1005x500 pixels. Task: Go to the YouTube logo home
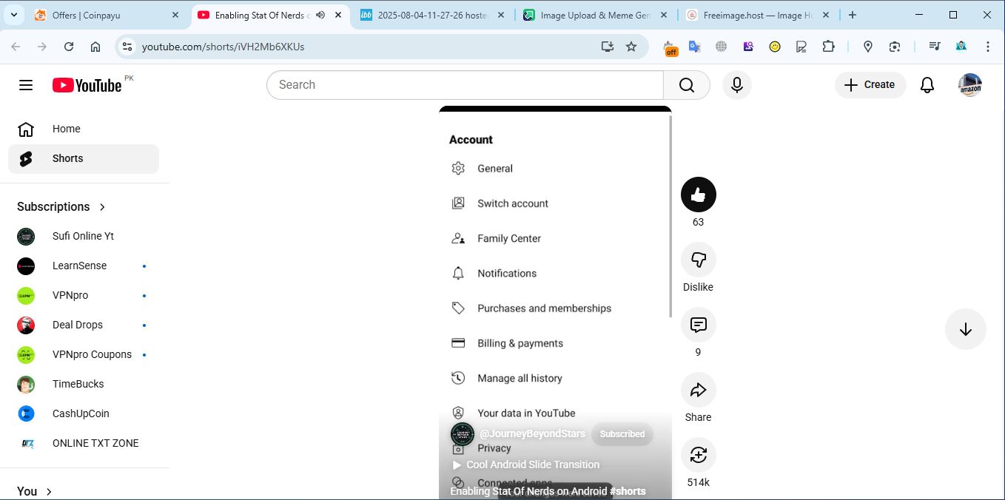point(87,85)
